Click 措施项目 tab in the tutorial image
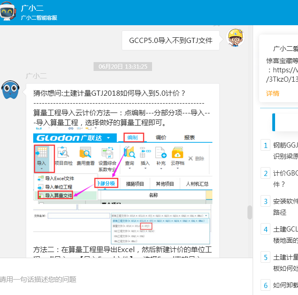Viewport: 298px width, 295px height. tap(135, 184)
